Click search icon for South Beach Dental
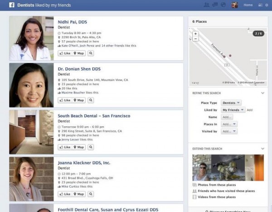 (x=91, y=147)
